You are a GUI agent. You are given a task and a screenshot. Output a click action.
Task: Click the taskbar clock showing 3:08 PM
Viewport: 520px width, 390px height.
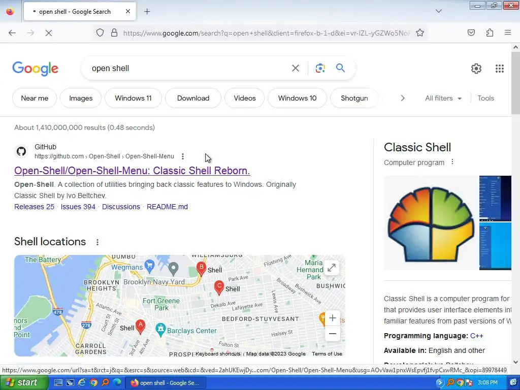click(487, 383)
